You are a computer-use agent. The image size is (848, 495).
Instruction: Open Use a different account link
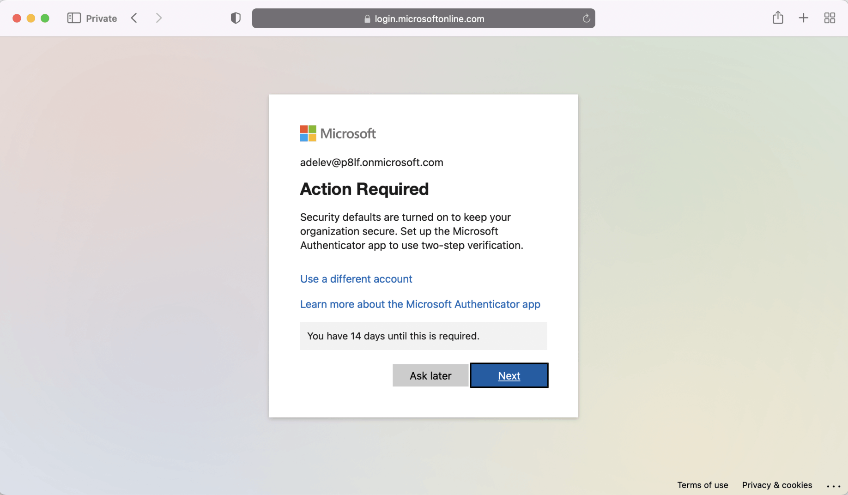[356, 278]
